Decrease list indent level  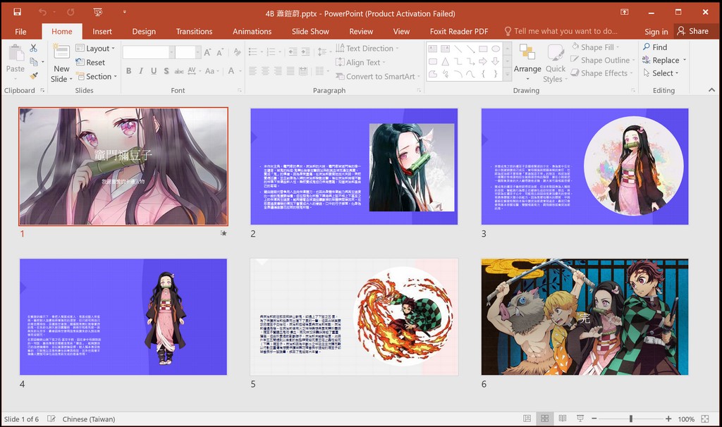point(293,52)
